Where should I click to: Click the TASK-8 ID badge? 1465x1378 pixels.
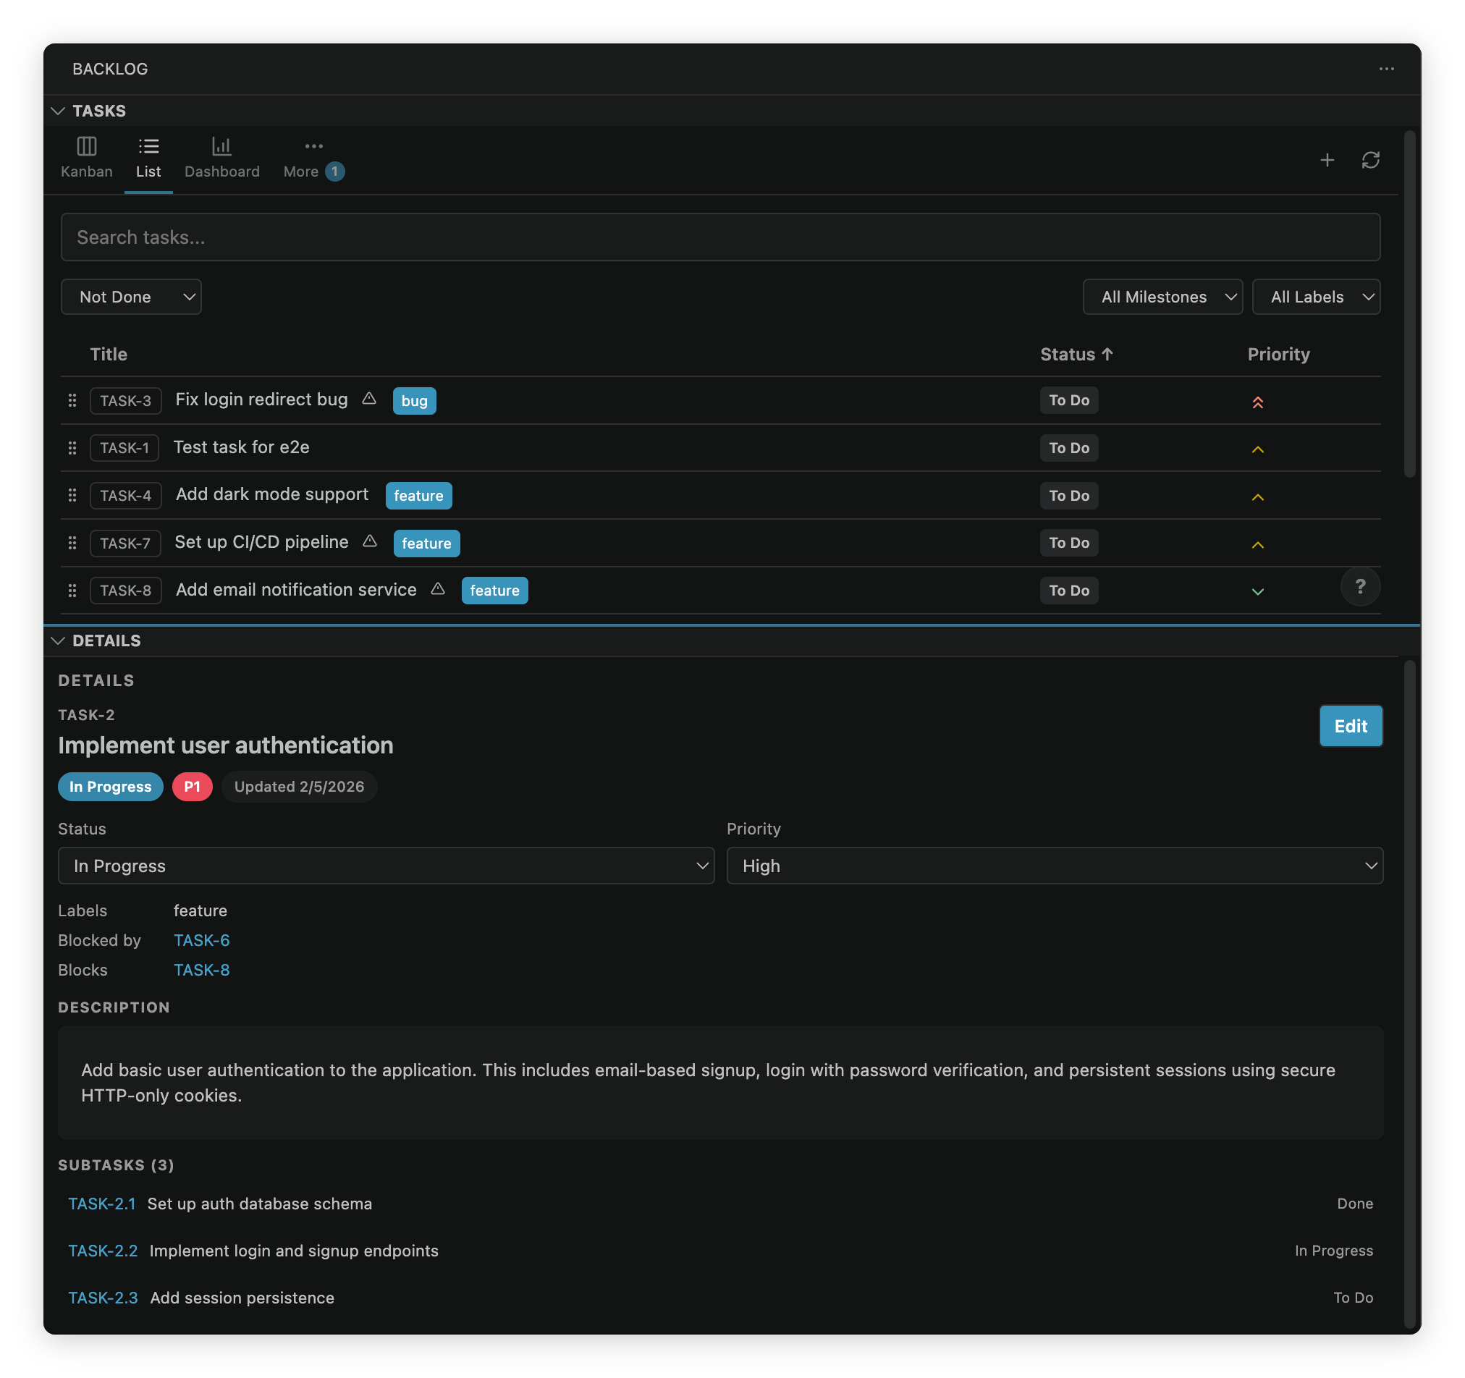(x=125, y=591)
